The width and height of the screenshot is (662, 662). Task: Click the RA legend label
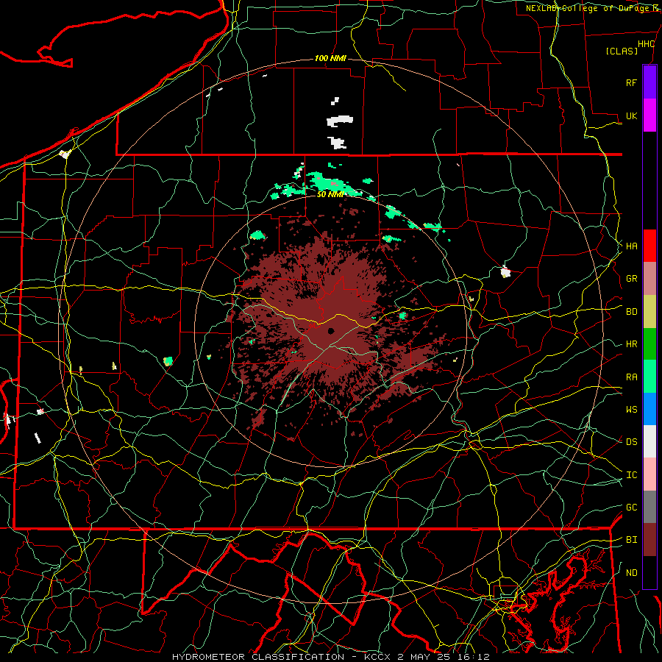click(x=631, y=377)
